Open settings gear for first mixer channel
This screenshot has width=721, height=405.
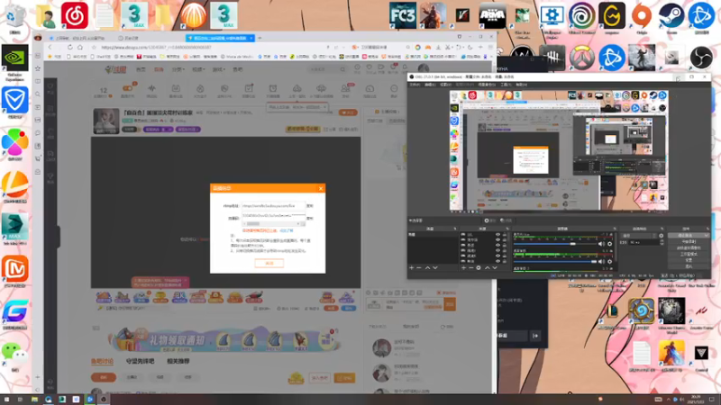click(610, 244)
